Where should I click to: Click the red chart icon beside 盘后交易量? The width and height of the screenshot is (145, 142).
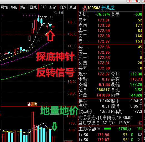point(140,123)
